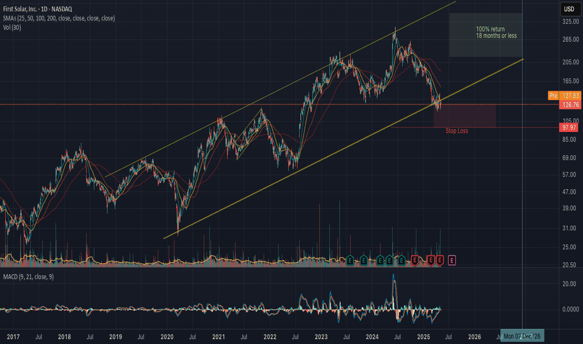The width and height of the screenshot is (583, 344).
Task: Click the 69.00 price axis label
Action: [x=570, y=158]
